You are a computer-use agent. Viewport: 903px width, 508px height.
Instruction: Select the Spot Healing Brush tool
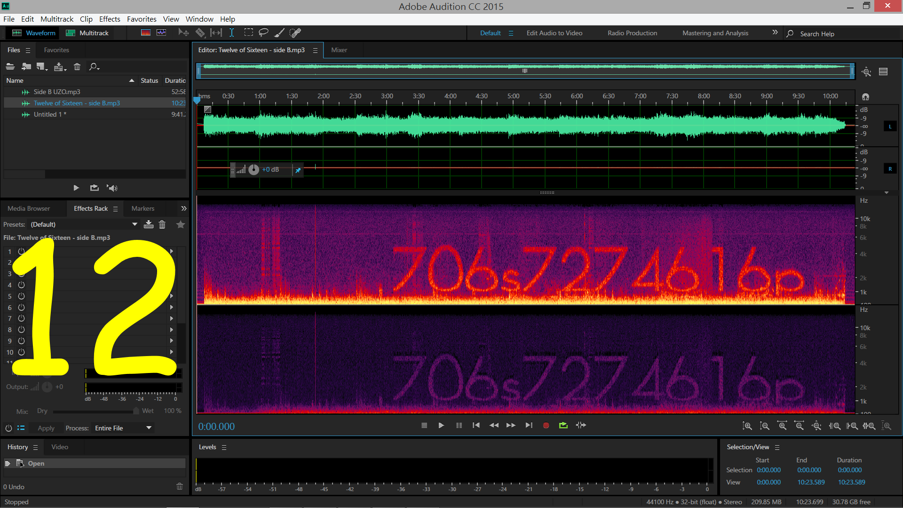295,33
